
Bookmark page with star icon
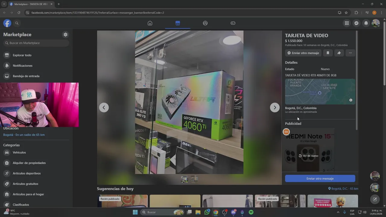[346, 13]
